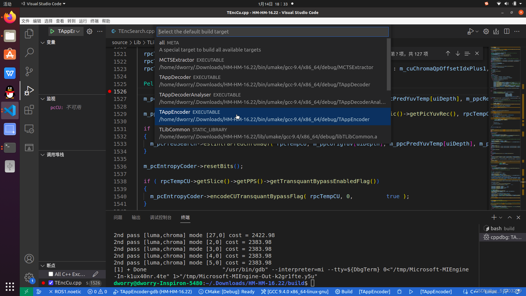
Task: Click the split editor right icon
Action: pyautogui.click(x=507, y=31)
